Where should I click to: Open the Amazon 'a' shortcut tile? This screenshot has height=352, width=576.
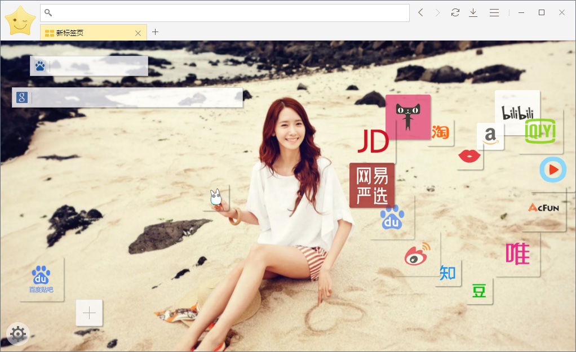click(490, 136)
